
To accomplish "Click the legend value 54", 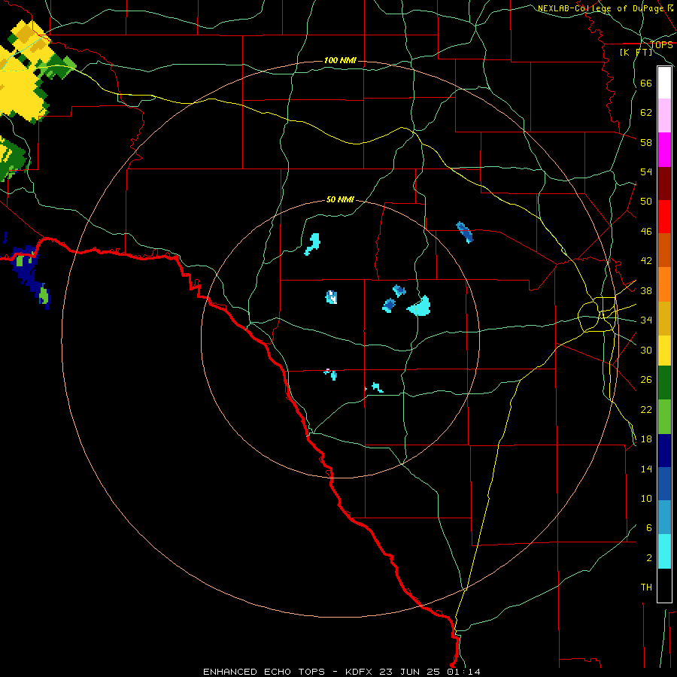I will 646,172.
